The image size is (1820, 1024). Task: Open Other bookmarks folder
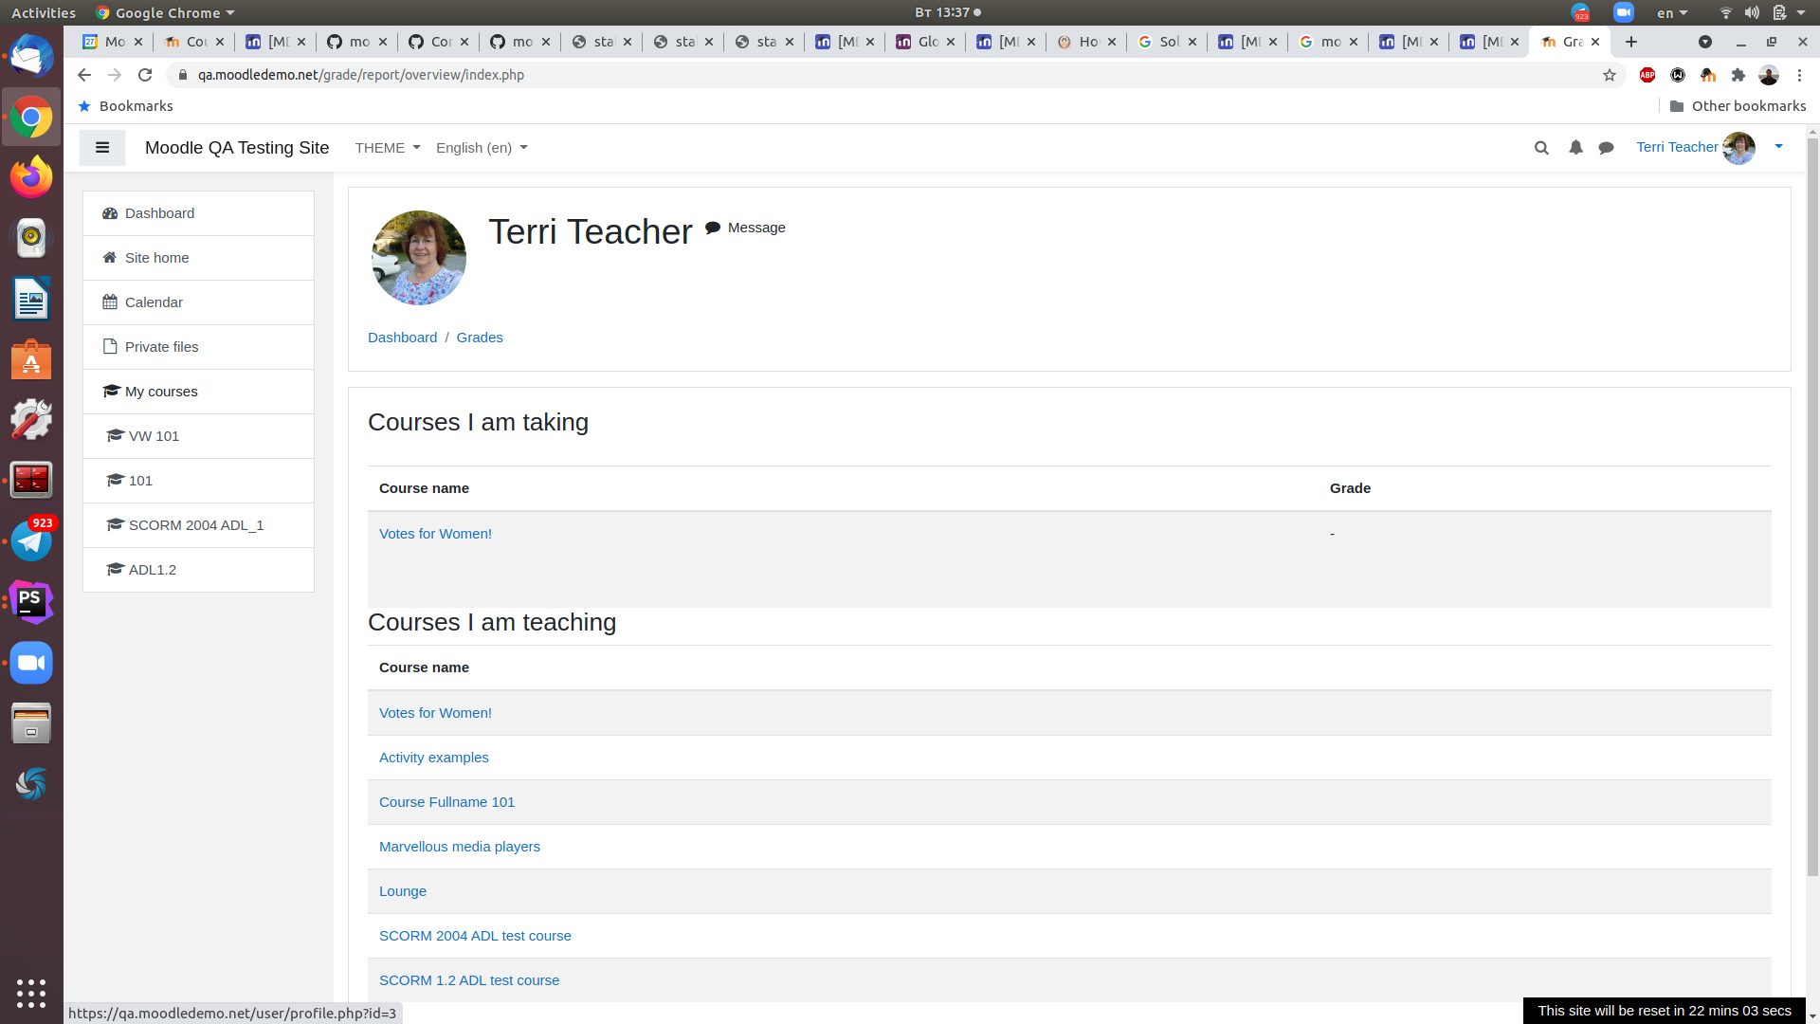pyautogui.click(x=1738, y=106)
